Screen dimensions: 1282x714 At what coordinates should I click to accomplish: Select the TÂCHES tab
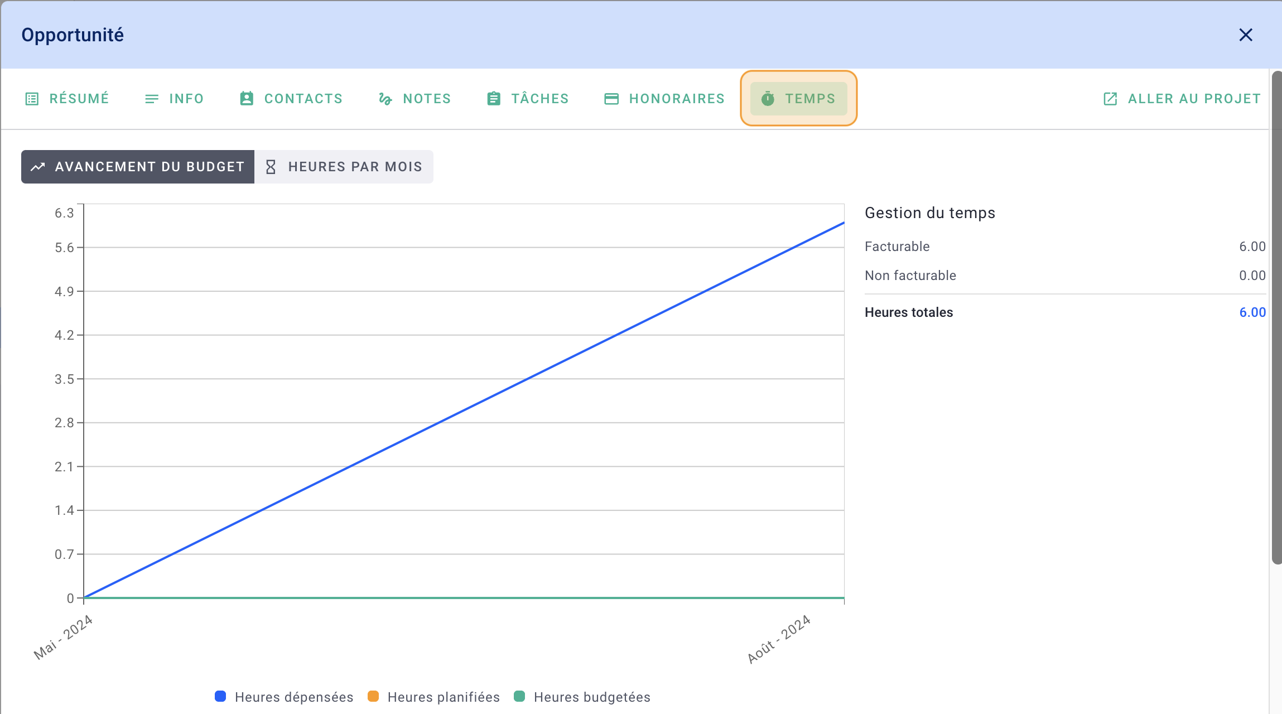pyautogui.click(x=528, y=99)
